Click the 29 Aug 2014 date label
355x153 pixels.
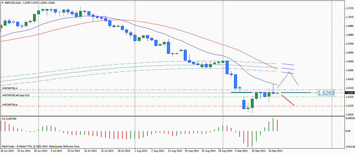(225, 151)
